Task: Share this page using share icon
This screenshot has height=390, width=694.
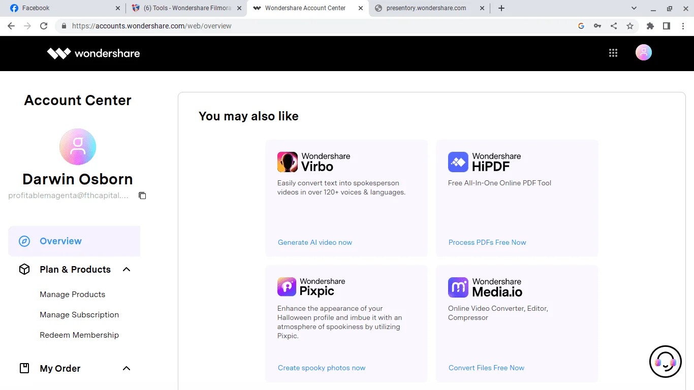Action: [x=614, y=26]
